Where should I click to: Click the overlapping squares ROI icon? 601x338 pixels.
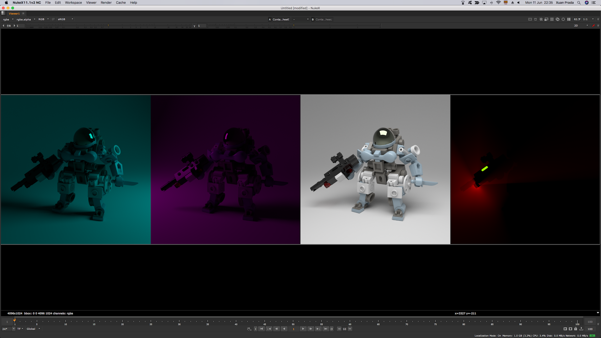pos(546,19)
